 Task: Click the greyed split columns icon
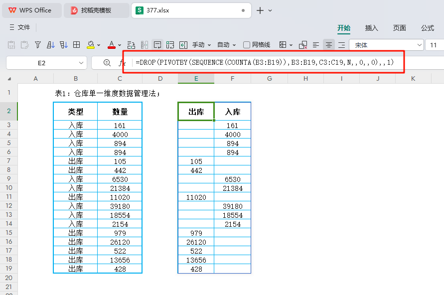pyautogui.click(x=145, y=45)
